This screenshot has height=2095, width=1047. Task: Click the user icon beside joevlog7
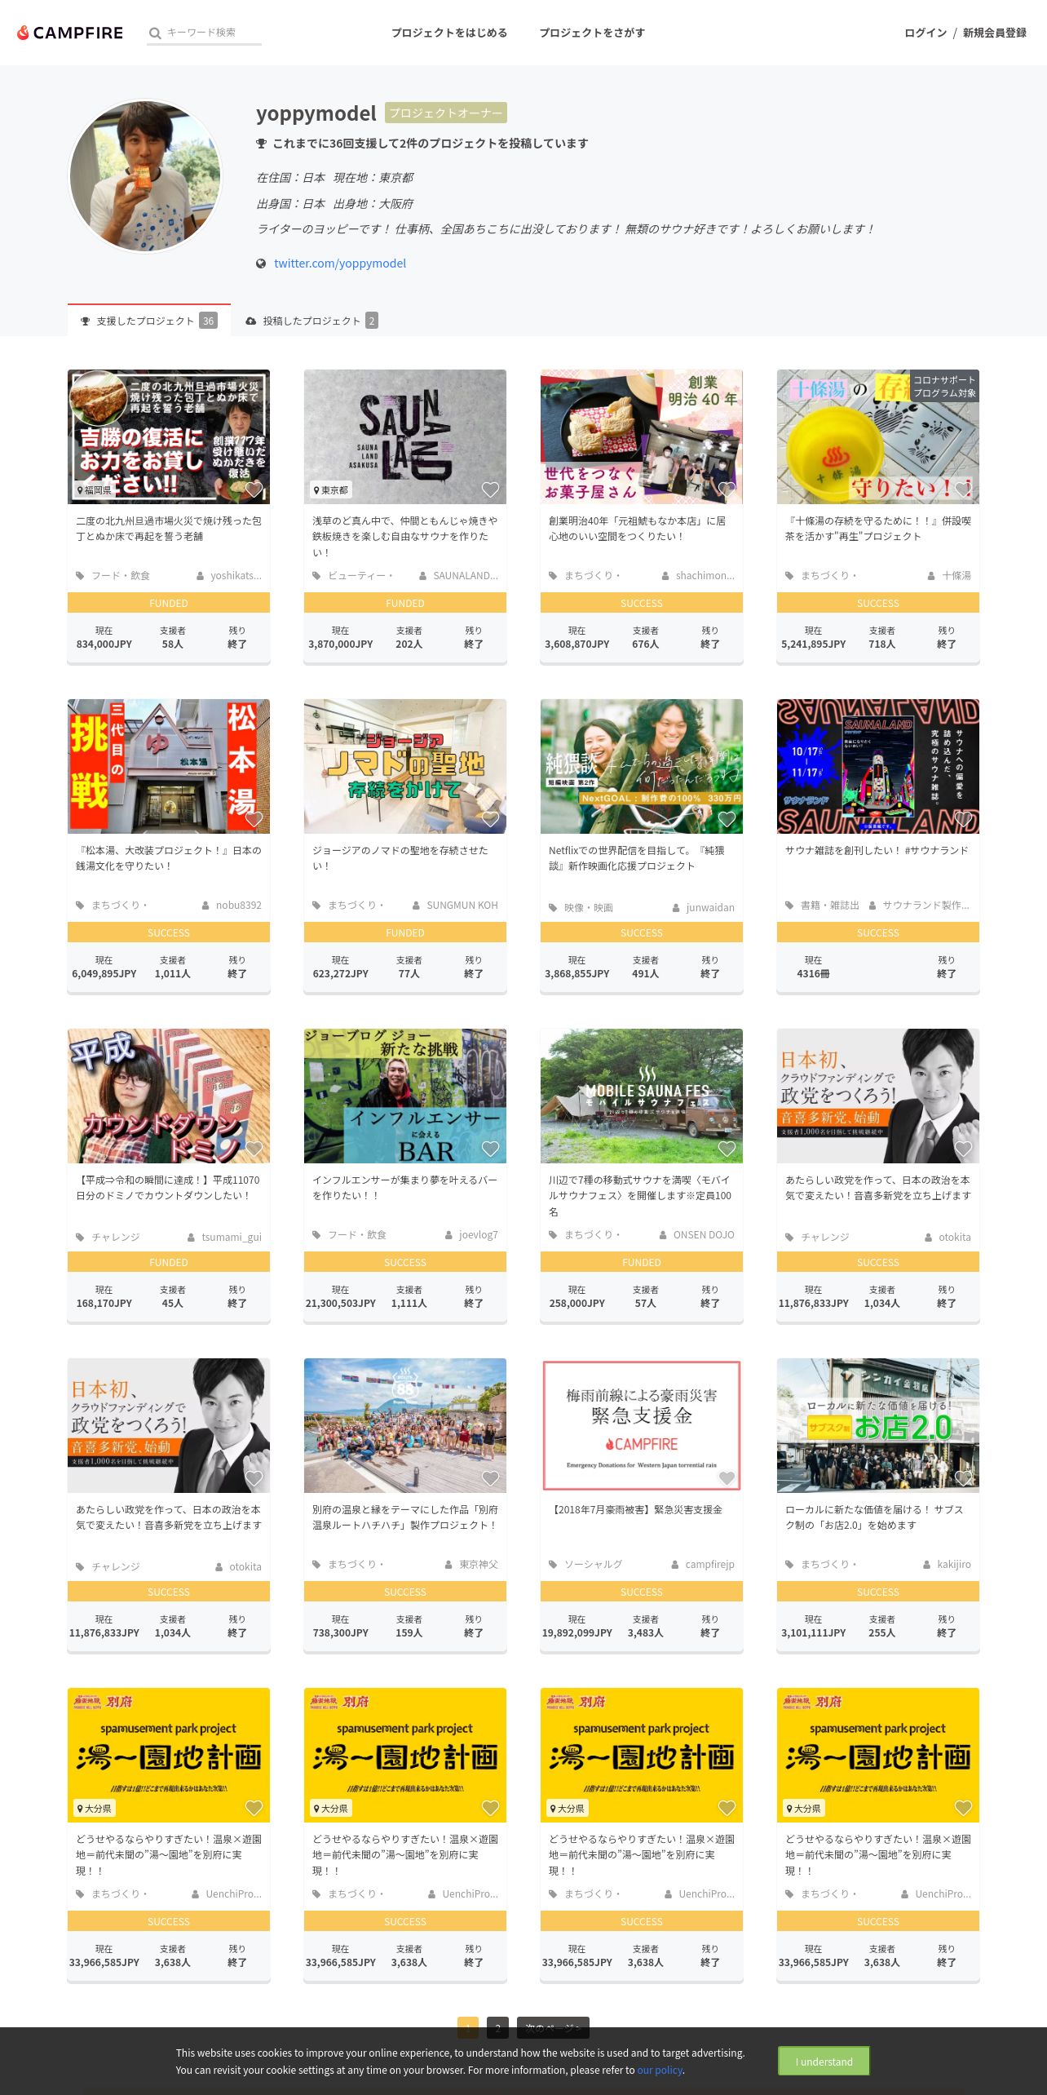(x=448, y=1235)
